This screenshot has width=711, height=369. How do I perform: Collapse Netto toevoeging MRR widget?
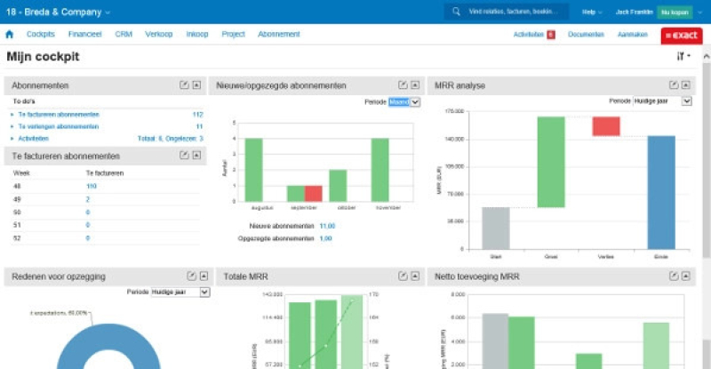pyautogui.click(x=685, y=276)
